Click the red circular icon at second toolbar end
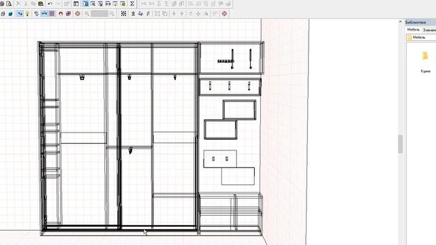This screenshot has height=245, width=436. [x=224, y=14]
